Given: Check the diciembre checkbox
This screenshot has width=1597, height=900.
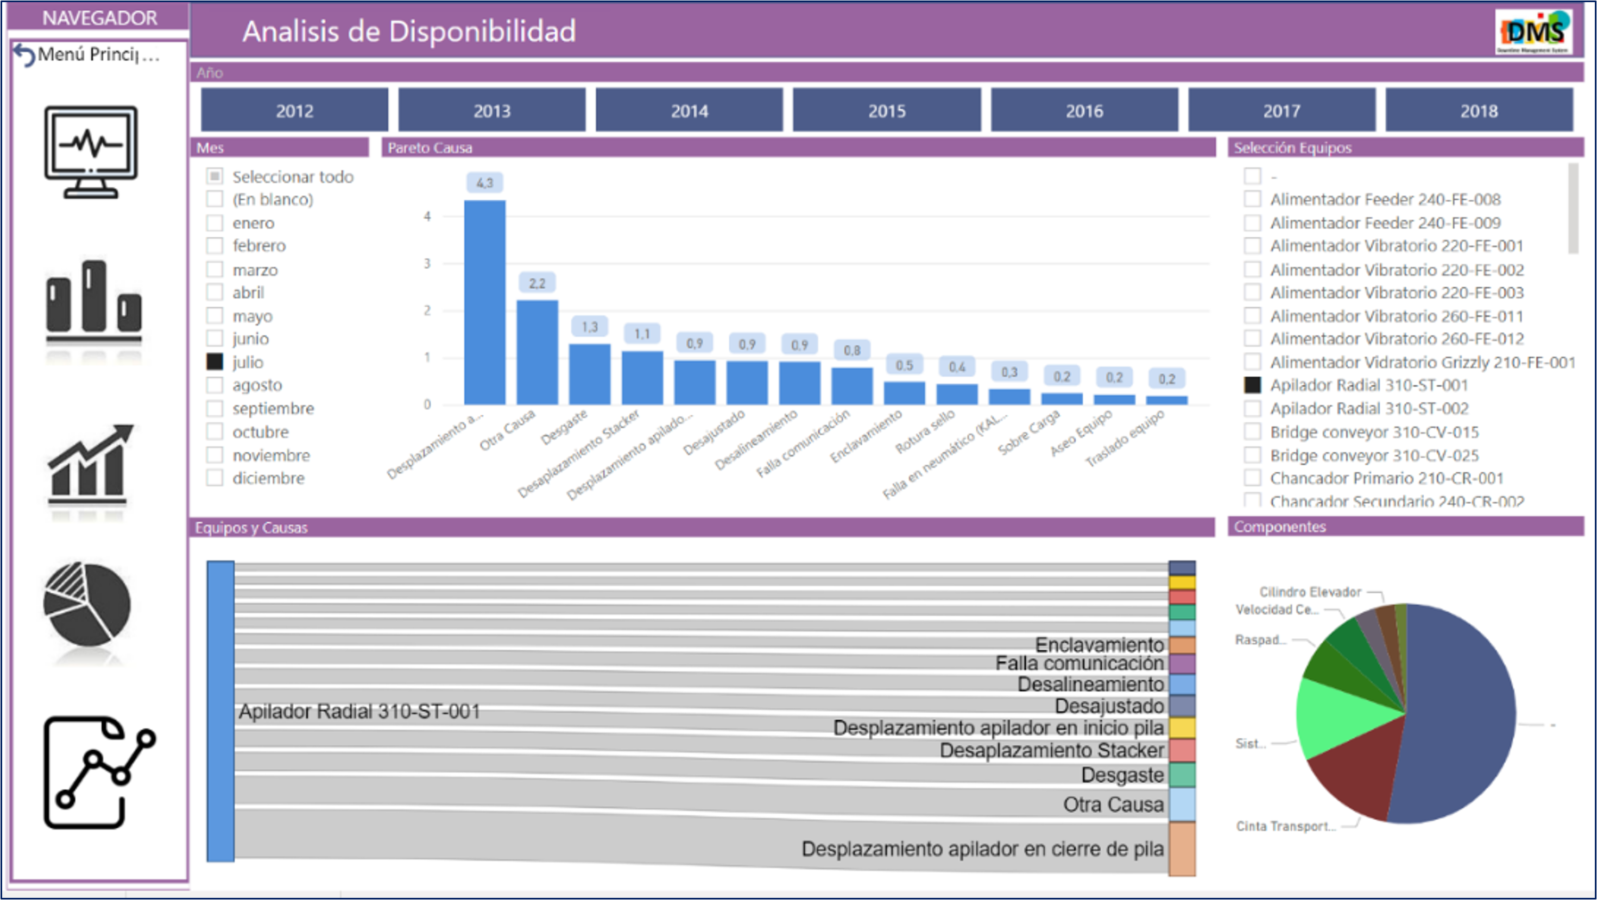Looking at the screenshot, I should [x=214, y=478].
